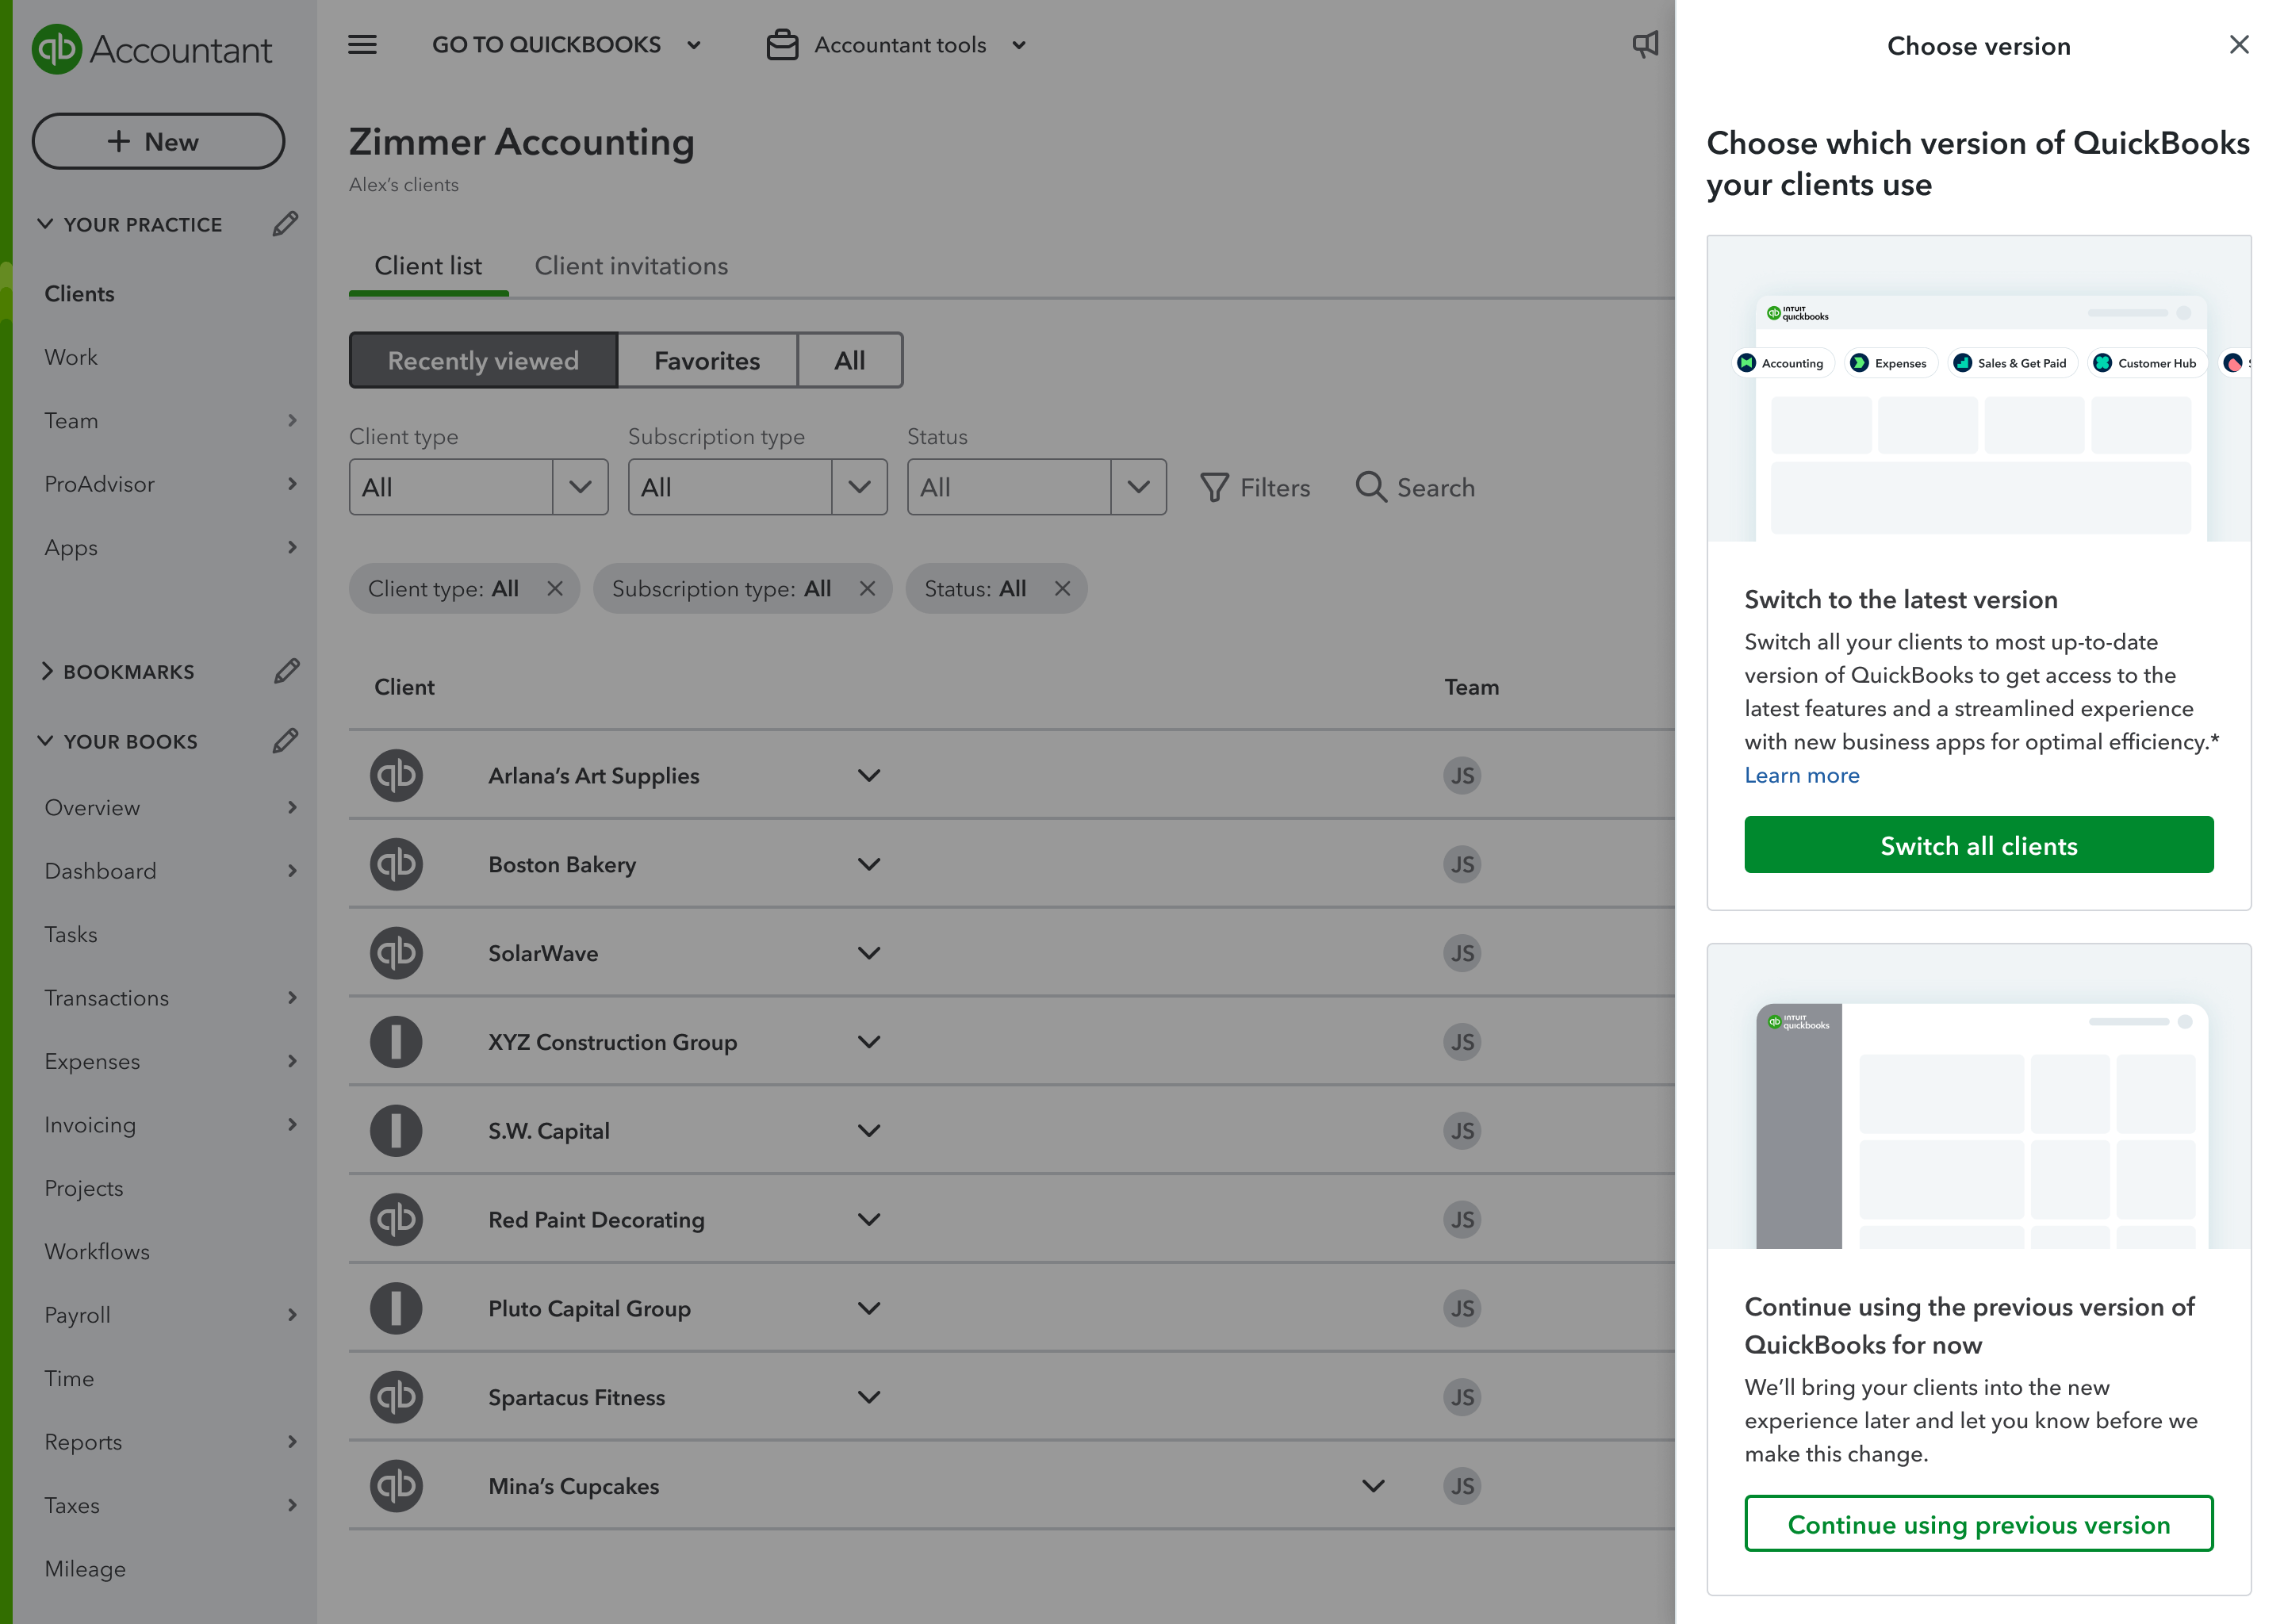Click Red Paint Decorating QuickBooks icon
Viewport: 2284px width, 1624px height.
(396, 1219)
